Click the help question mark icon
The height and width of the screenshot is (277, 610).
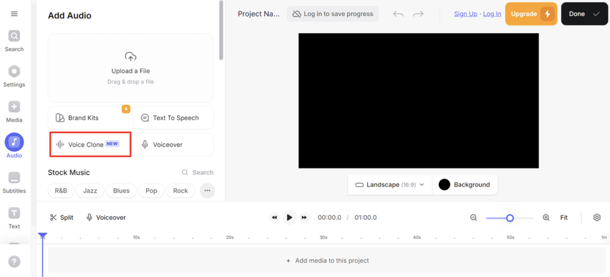coord(14,261)
